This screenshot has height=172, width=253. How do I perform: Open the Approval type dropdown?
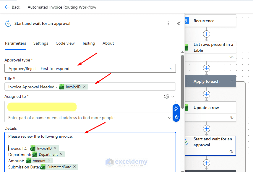tap(90, 68)
